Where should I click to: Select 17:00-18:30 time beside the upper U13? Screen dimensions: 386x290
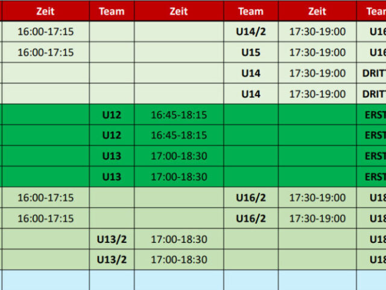(x=179, y=156)
